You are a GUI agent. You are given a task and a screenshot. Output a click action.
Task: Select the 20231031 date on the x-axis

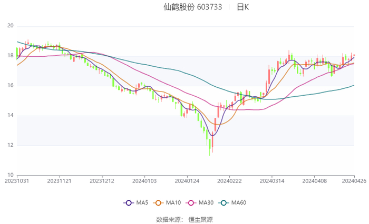(x=17, y=180)
